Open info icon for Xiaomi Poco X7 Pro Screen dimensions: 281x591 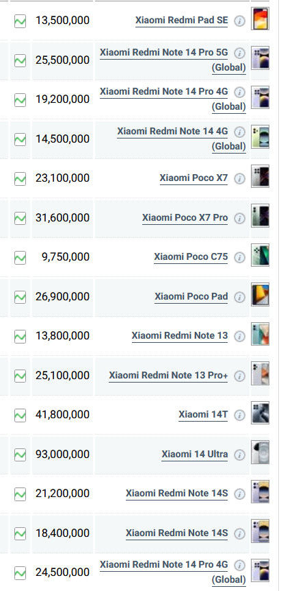(x=239, y=218)
